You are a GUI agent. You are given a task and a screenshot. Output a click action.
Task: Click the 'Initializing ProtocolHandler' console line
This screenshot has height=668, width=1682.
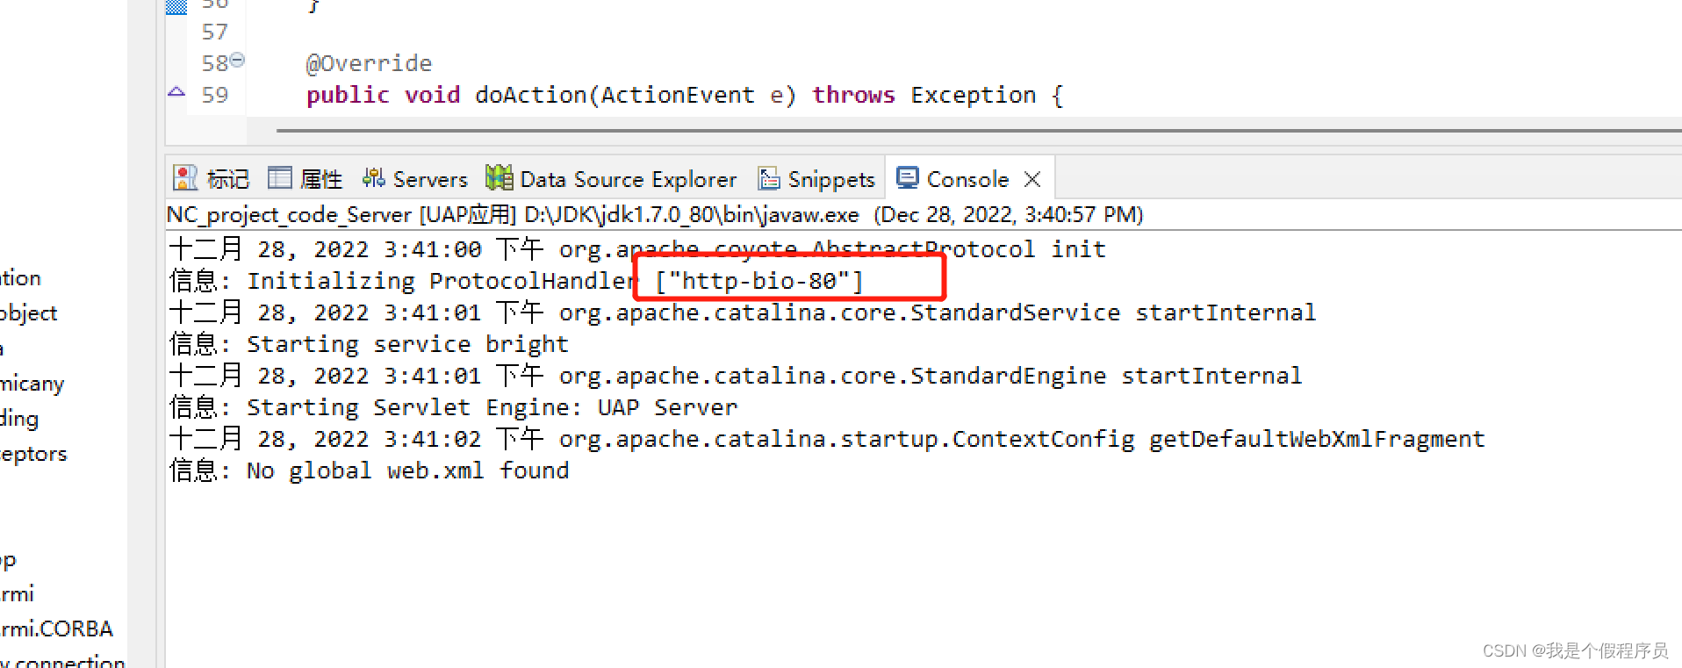(516, 282)
